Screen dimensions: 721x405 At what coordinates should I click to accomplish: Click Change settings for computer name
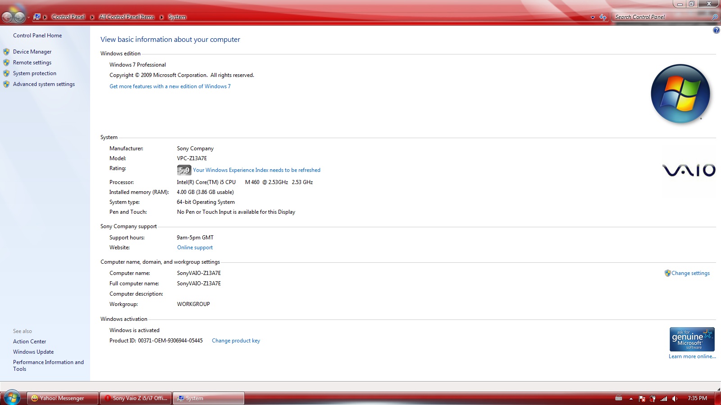tap(690, 273)
